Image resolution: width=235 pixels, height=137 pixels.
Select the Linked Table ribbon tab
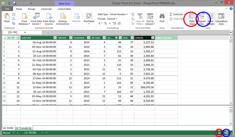(64, 9)
